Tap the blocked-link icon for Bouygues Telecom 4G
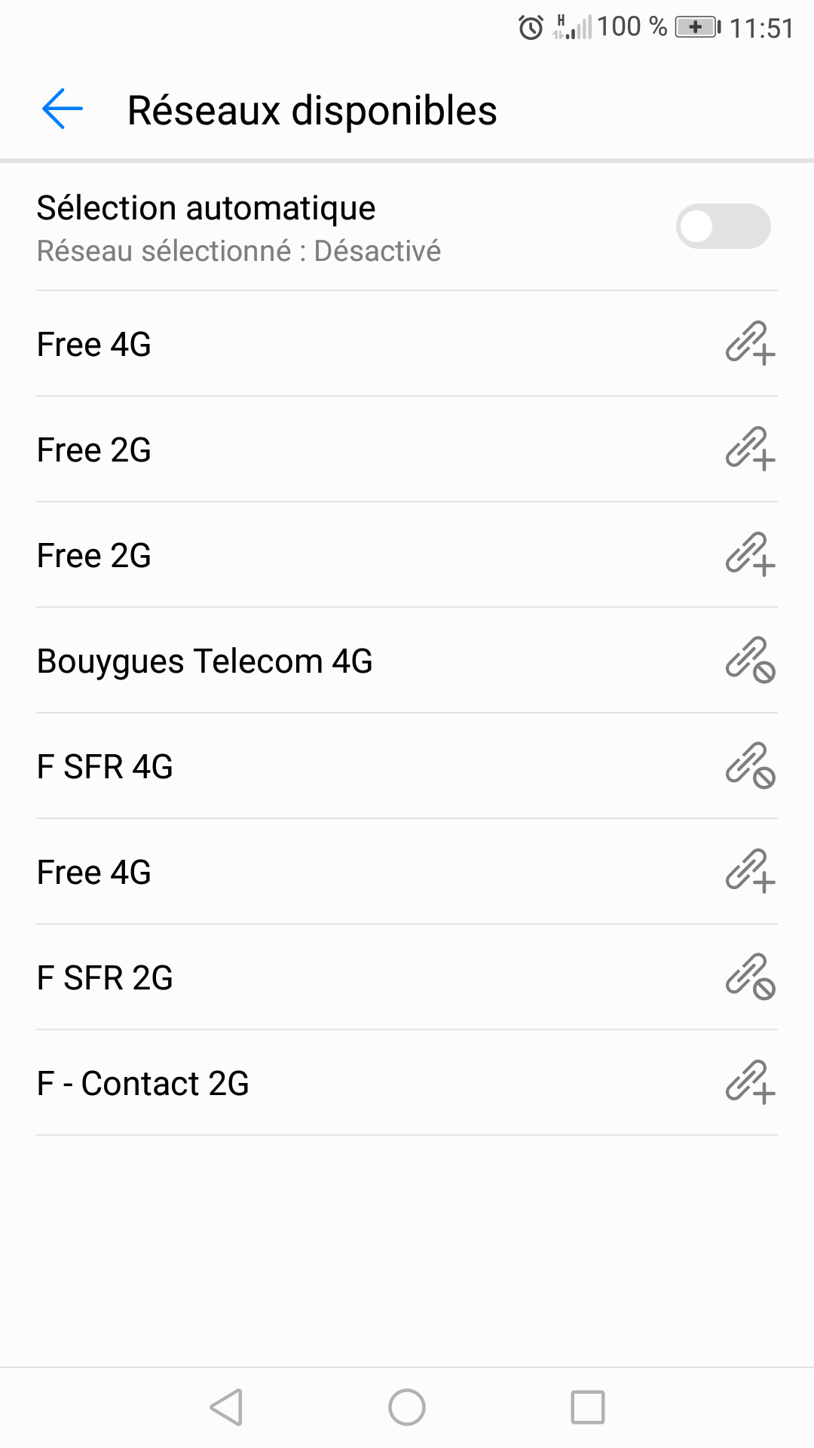The image size is (814, 1448). [x=750, y=661]
